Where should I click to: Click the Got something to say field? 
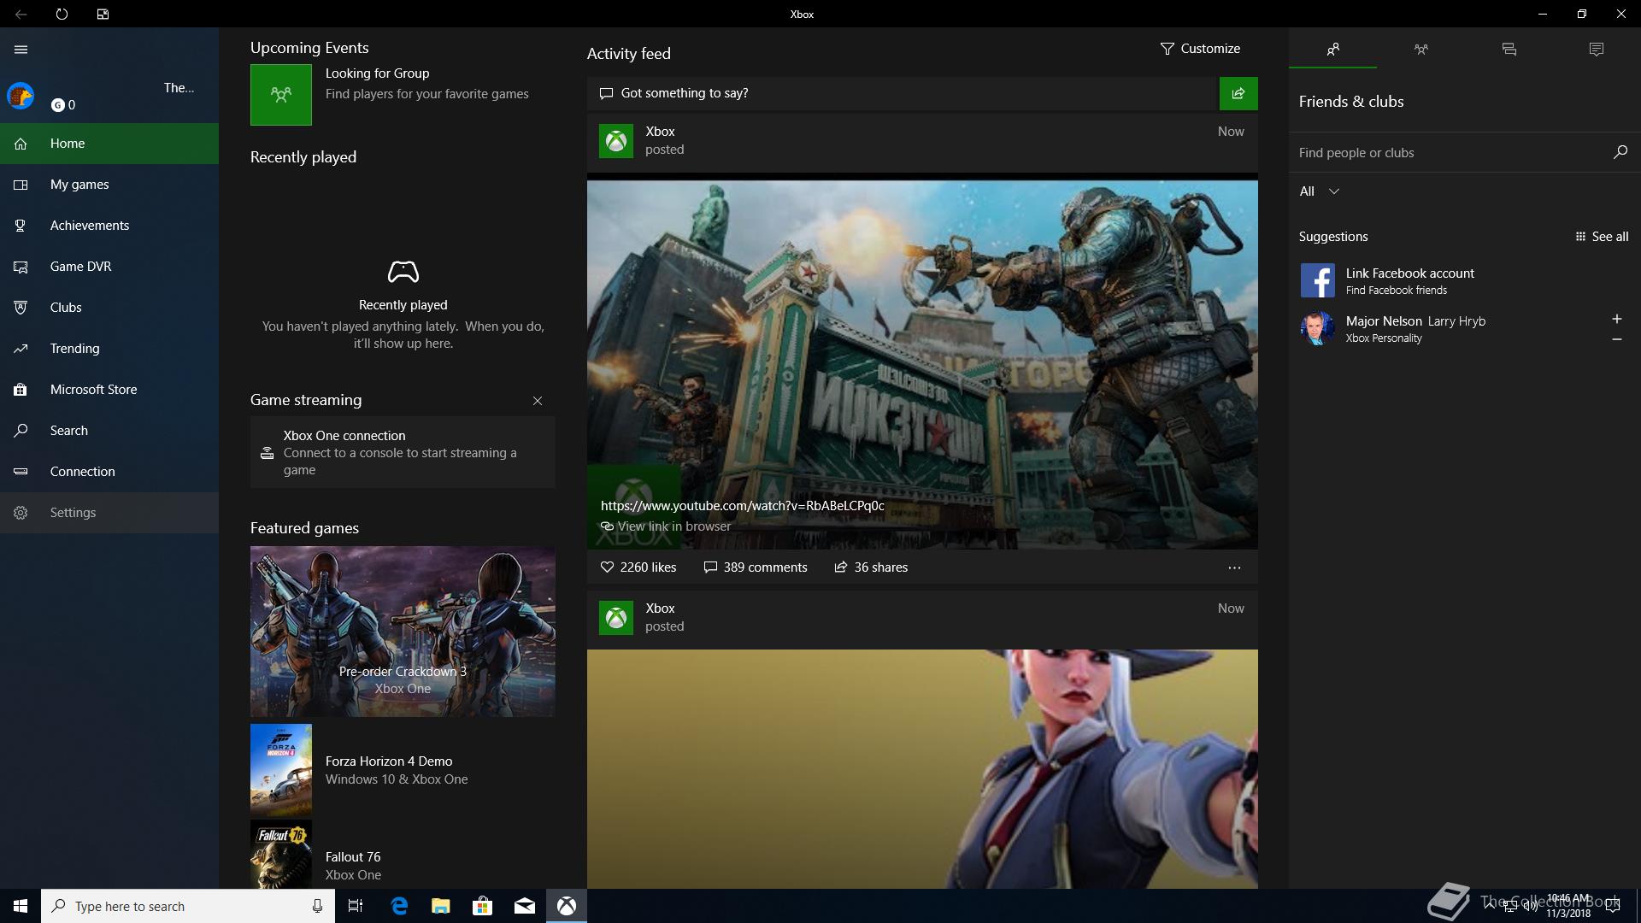[x=903, y=93]
